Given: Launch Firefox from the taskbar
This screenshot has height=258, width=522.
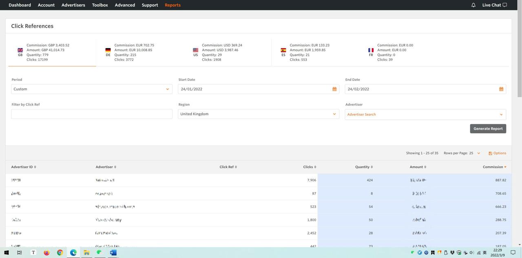Looking at the screenshot, I should point(46,253).
